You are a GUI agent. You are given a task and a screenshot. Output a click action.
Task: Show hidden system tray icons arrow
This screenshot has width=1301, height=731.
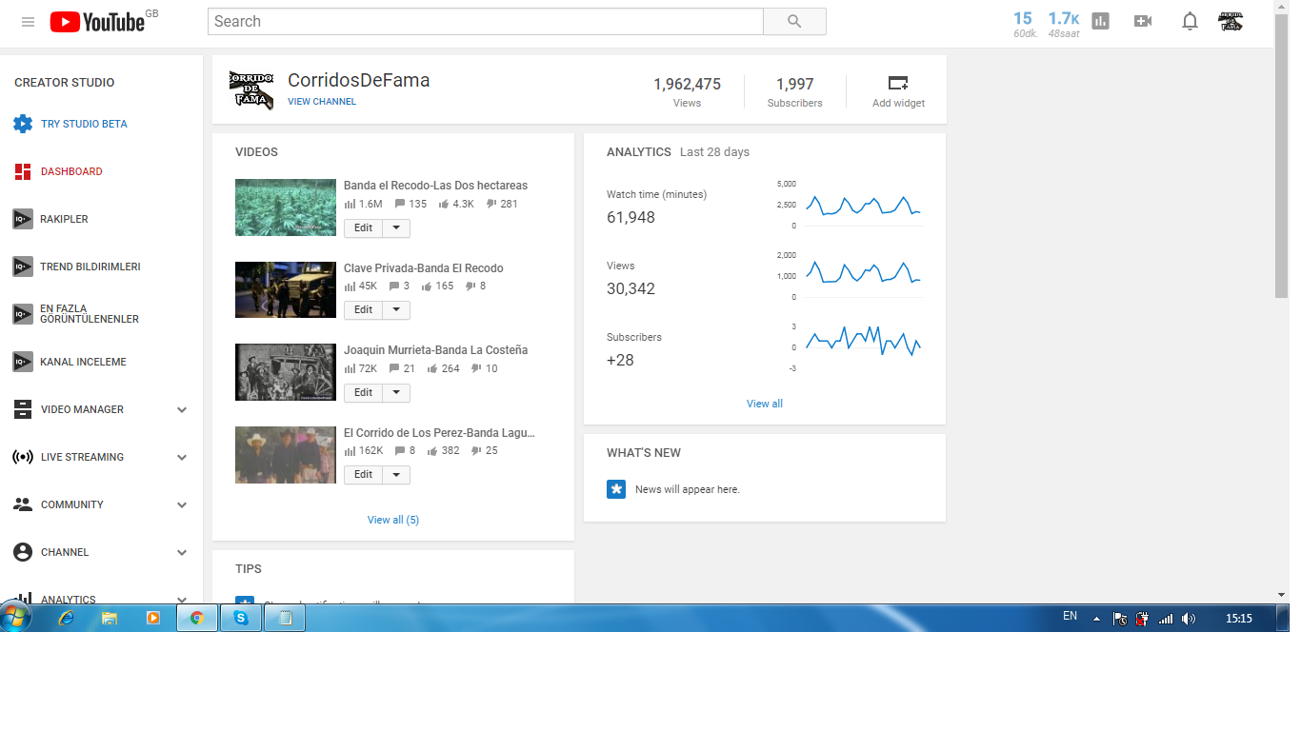coord(1096,619)
